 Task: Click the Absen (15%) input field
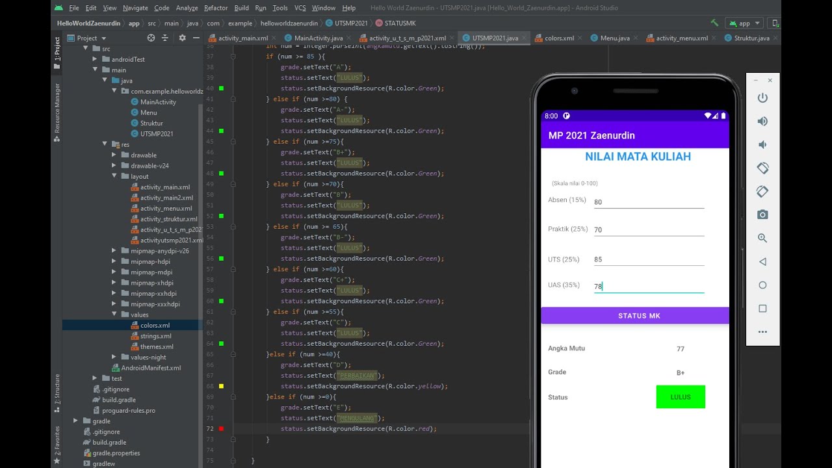[x=649, y=201]
